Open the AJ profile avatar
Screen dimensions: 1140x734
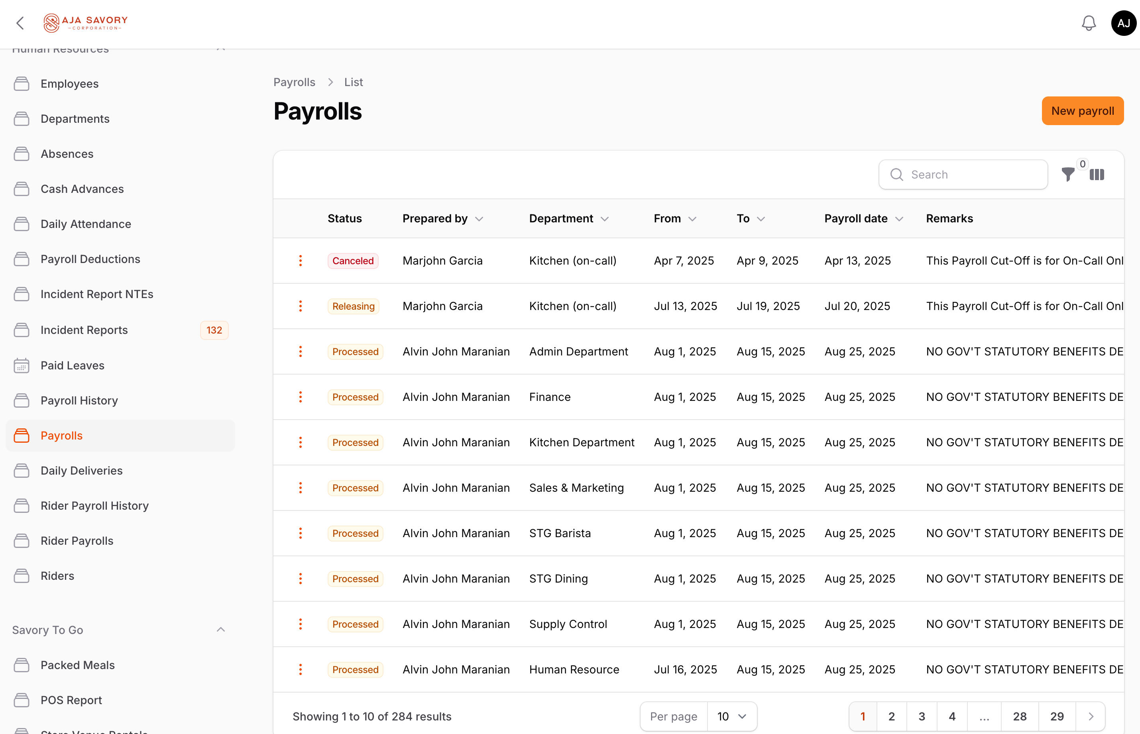[x=1124, y=22]
